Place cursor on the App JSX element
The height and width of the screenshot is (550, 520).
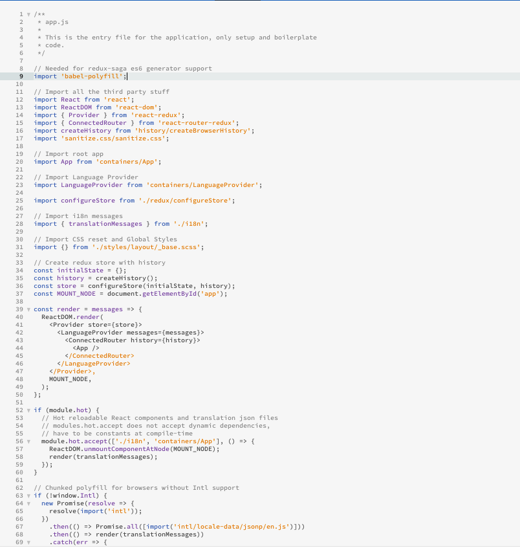click(x=85, y=348)
